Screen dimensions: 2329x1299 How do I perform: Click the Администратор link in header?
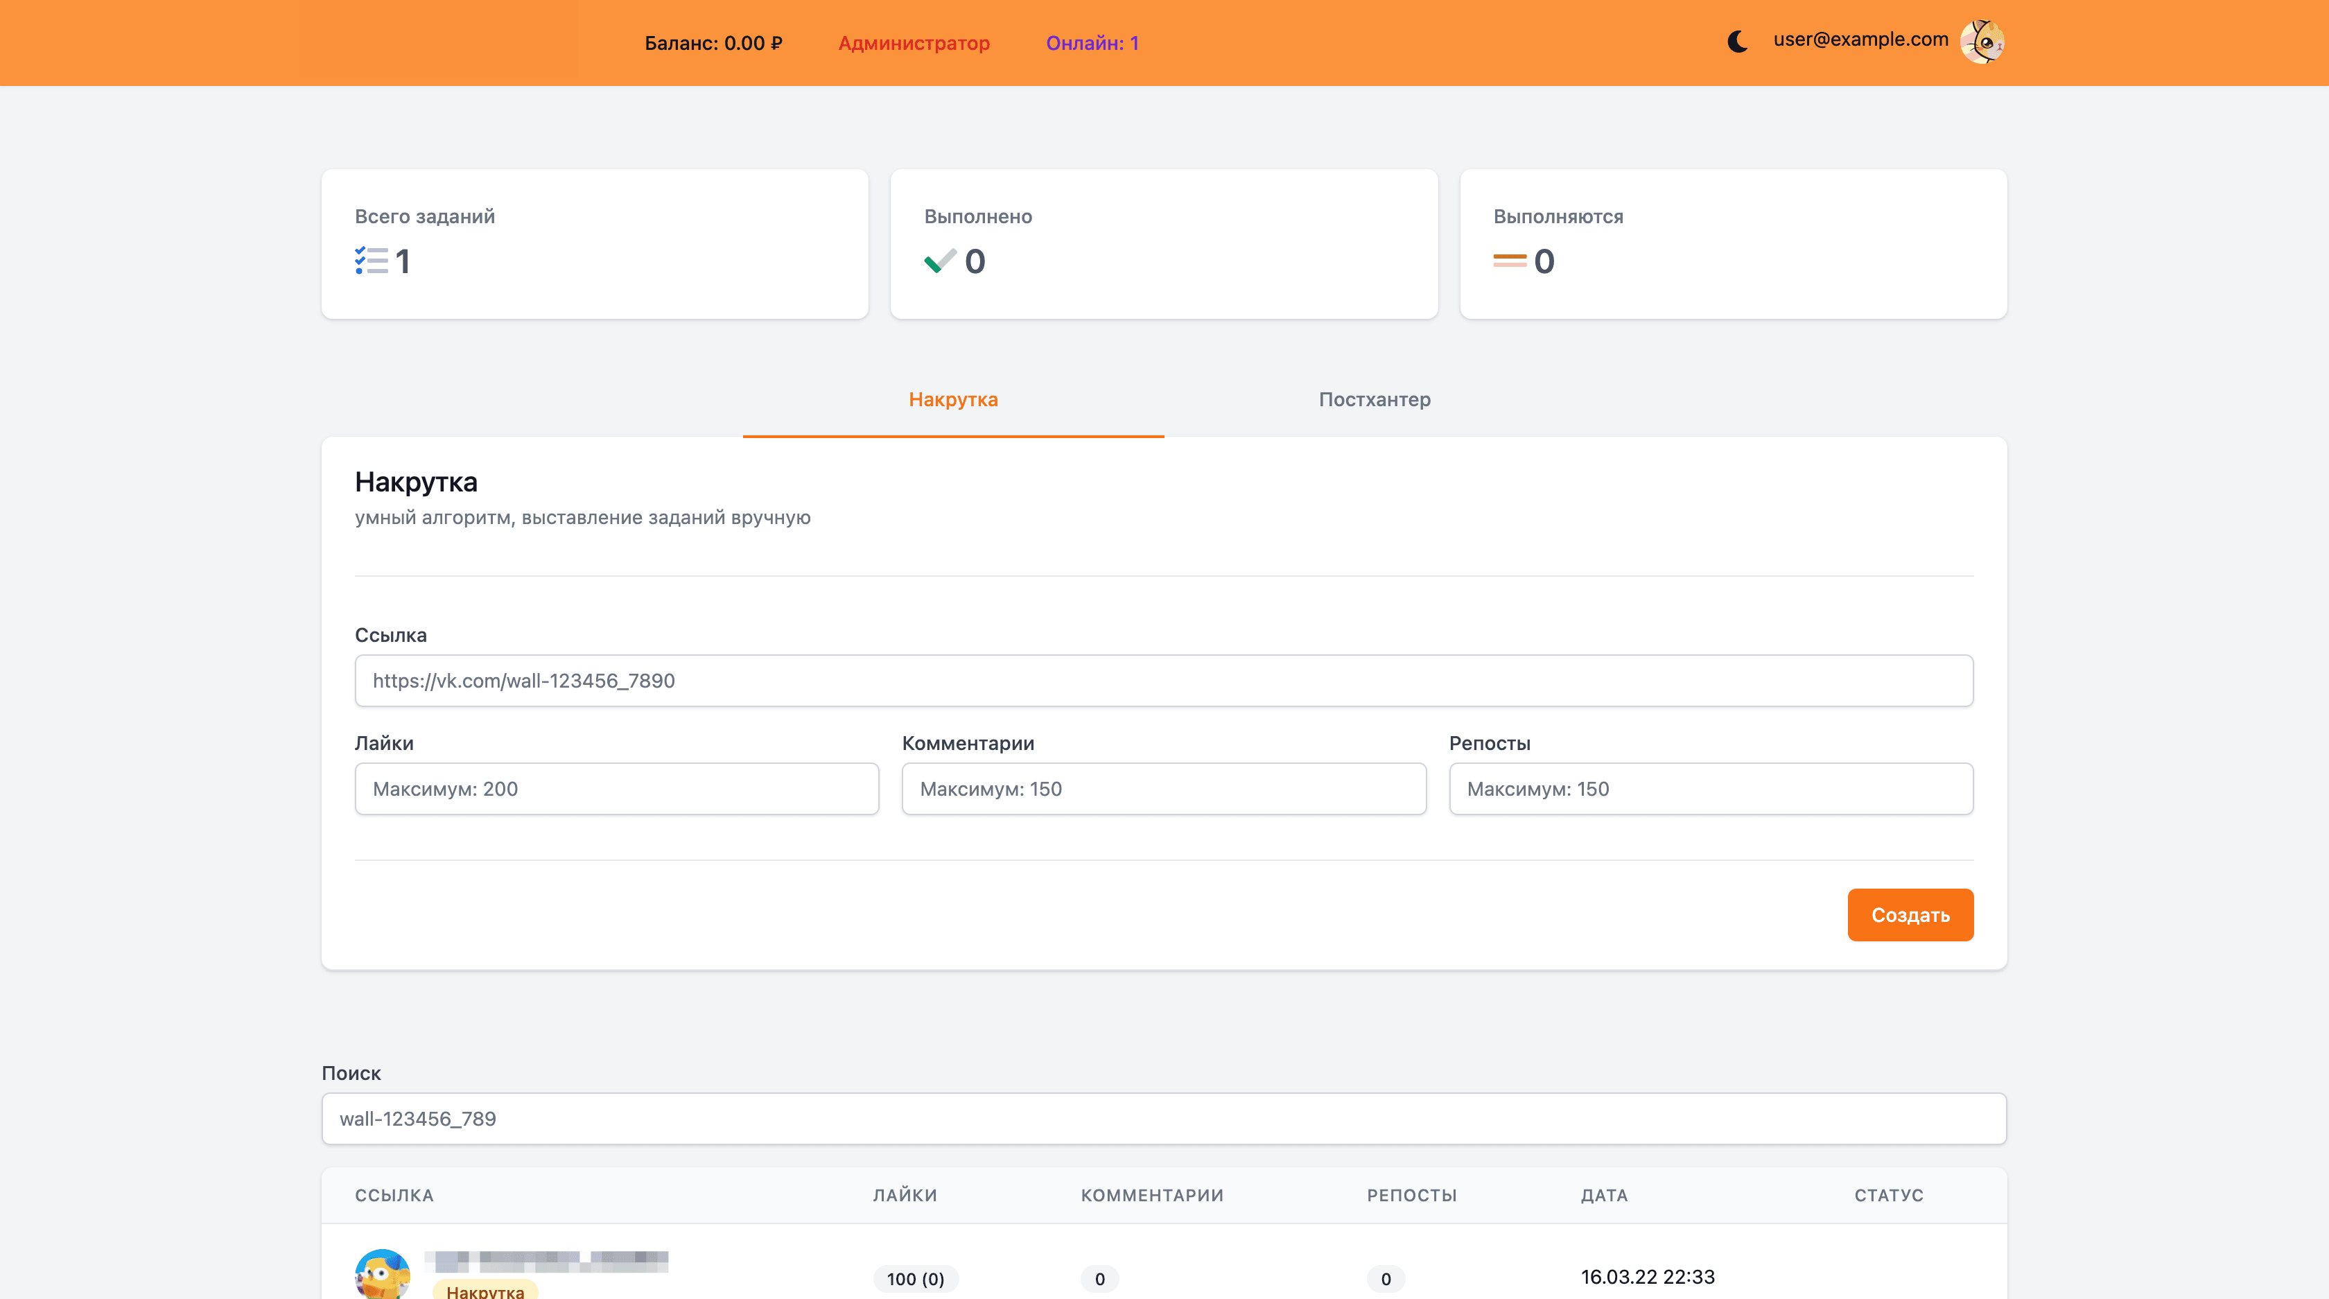pyautogui.click(x=913, y=44)
